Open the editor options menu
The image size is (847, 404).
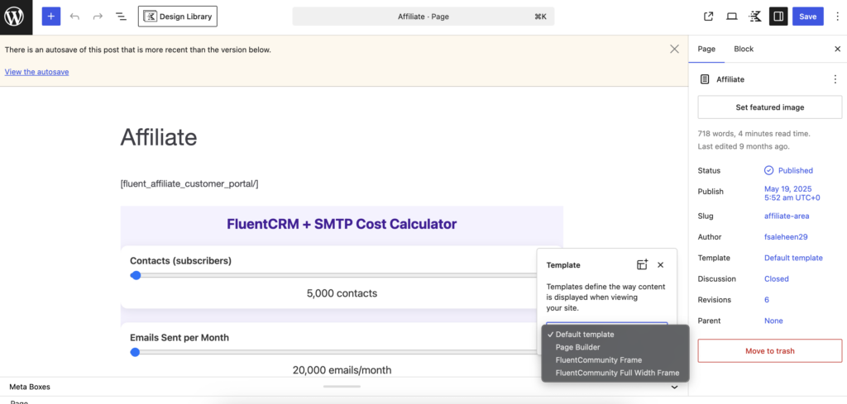tap(837, 17)
